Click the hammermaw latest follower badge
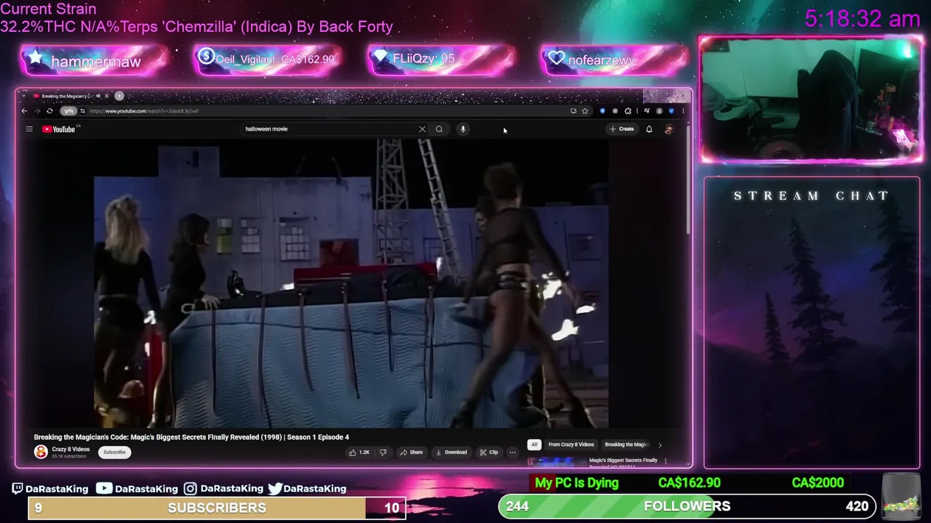This screenshot has width=931, height=523. 95,61
